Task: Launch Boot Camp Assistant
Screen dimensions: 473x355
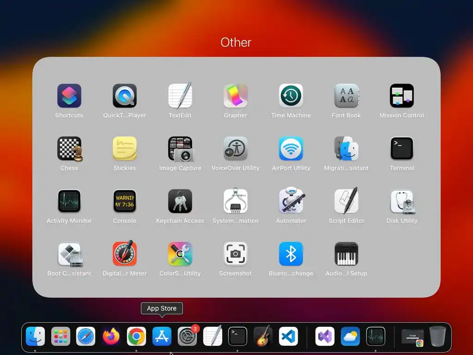Action: (x=70, y=254)
